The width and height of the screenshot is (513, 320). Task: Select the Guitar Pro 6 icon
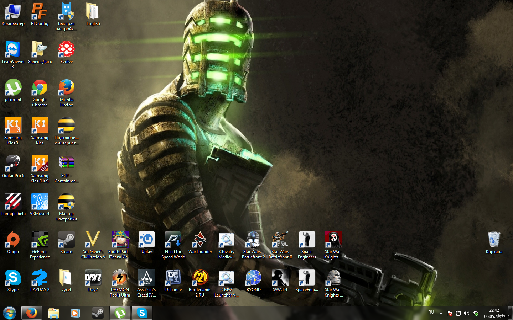coord(13,167)
